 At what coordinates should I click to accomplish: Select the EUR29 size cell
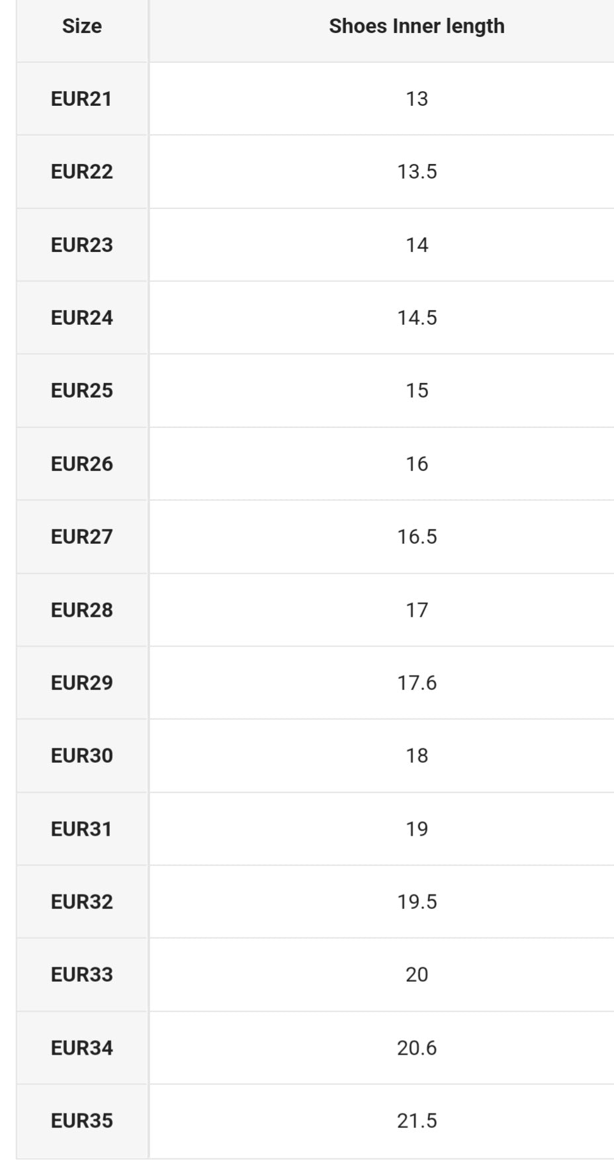coord(82,683)
